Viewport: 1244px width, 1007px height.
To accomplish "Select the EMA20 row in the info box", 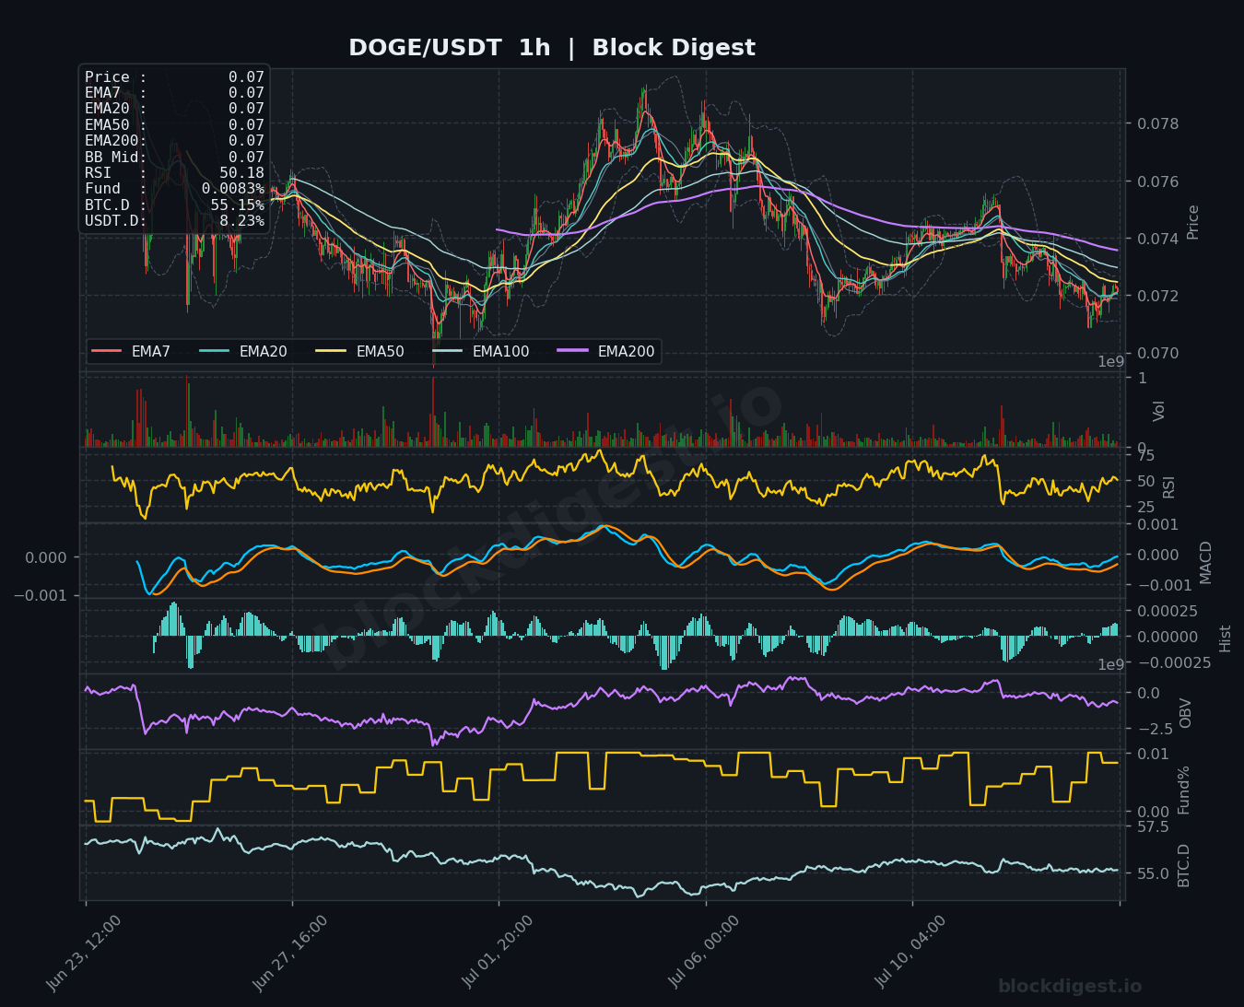I will [x=174, y=109].
